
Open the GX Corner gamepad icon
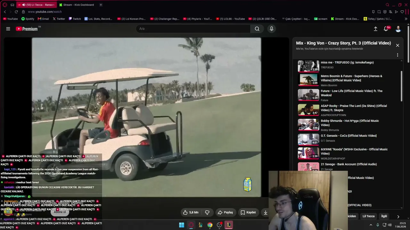(12, 5)
